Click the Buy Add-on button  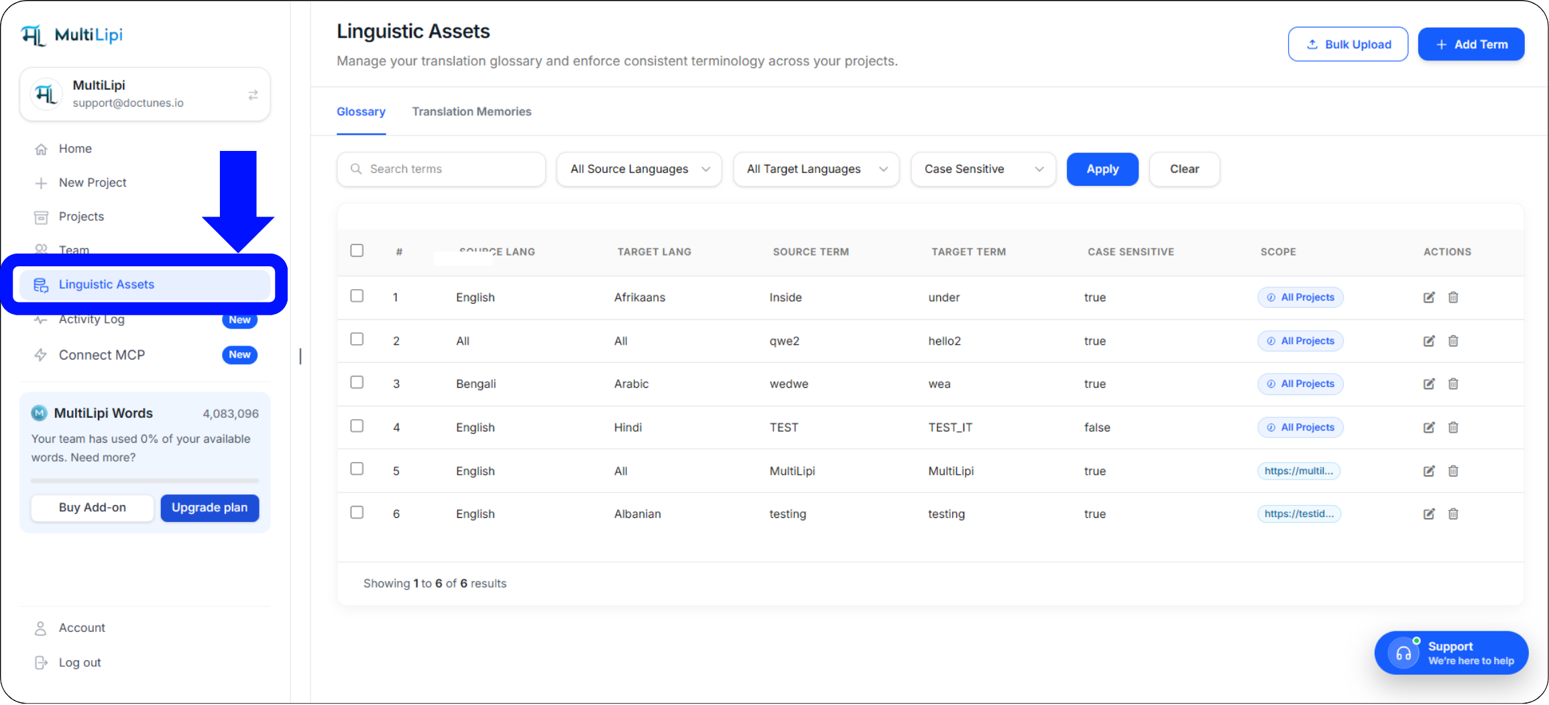pyautogui.click(x=92, y=508)
